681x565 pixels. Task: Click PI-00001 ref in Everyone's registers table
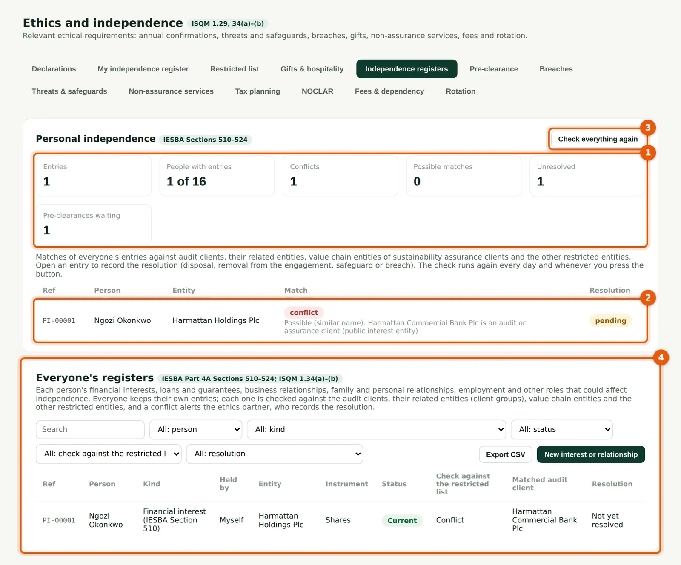pos(59,520)
